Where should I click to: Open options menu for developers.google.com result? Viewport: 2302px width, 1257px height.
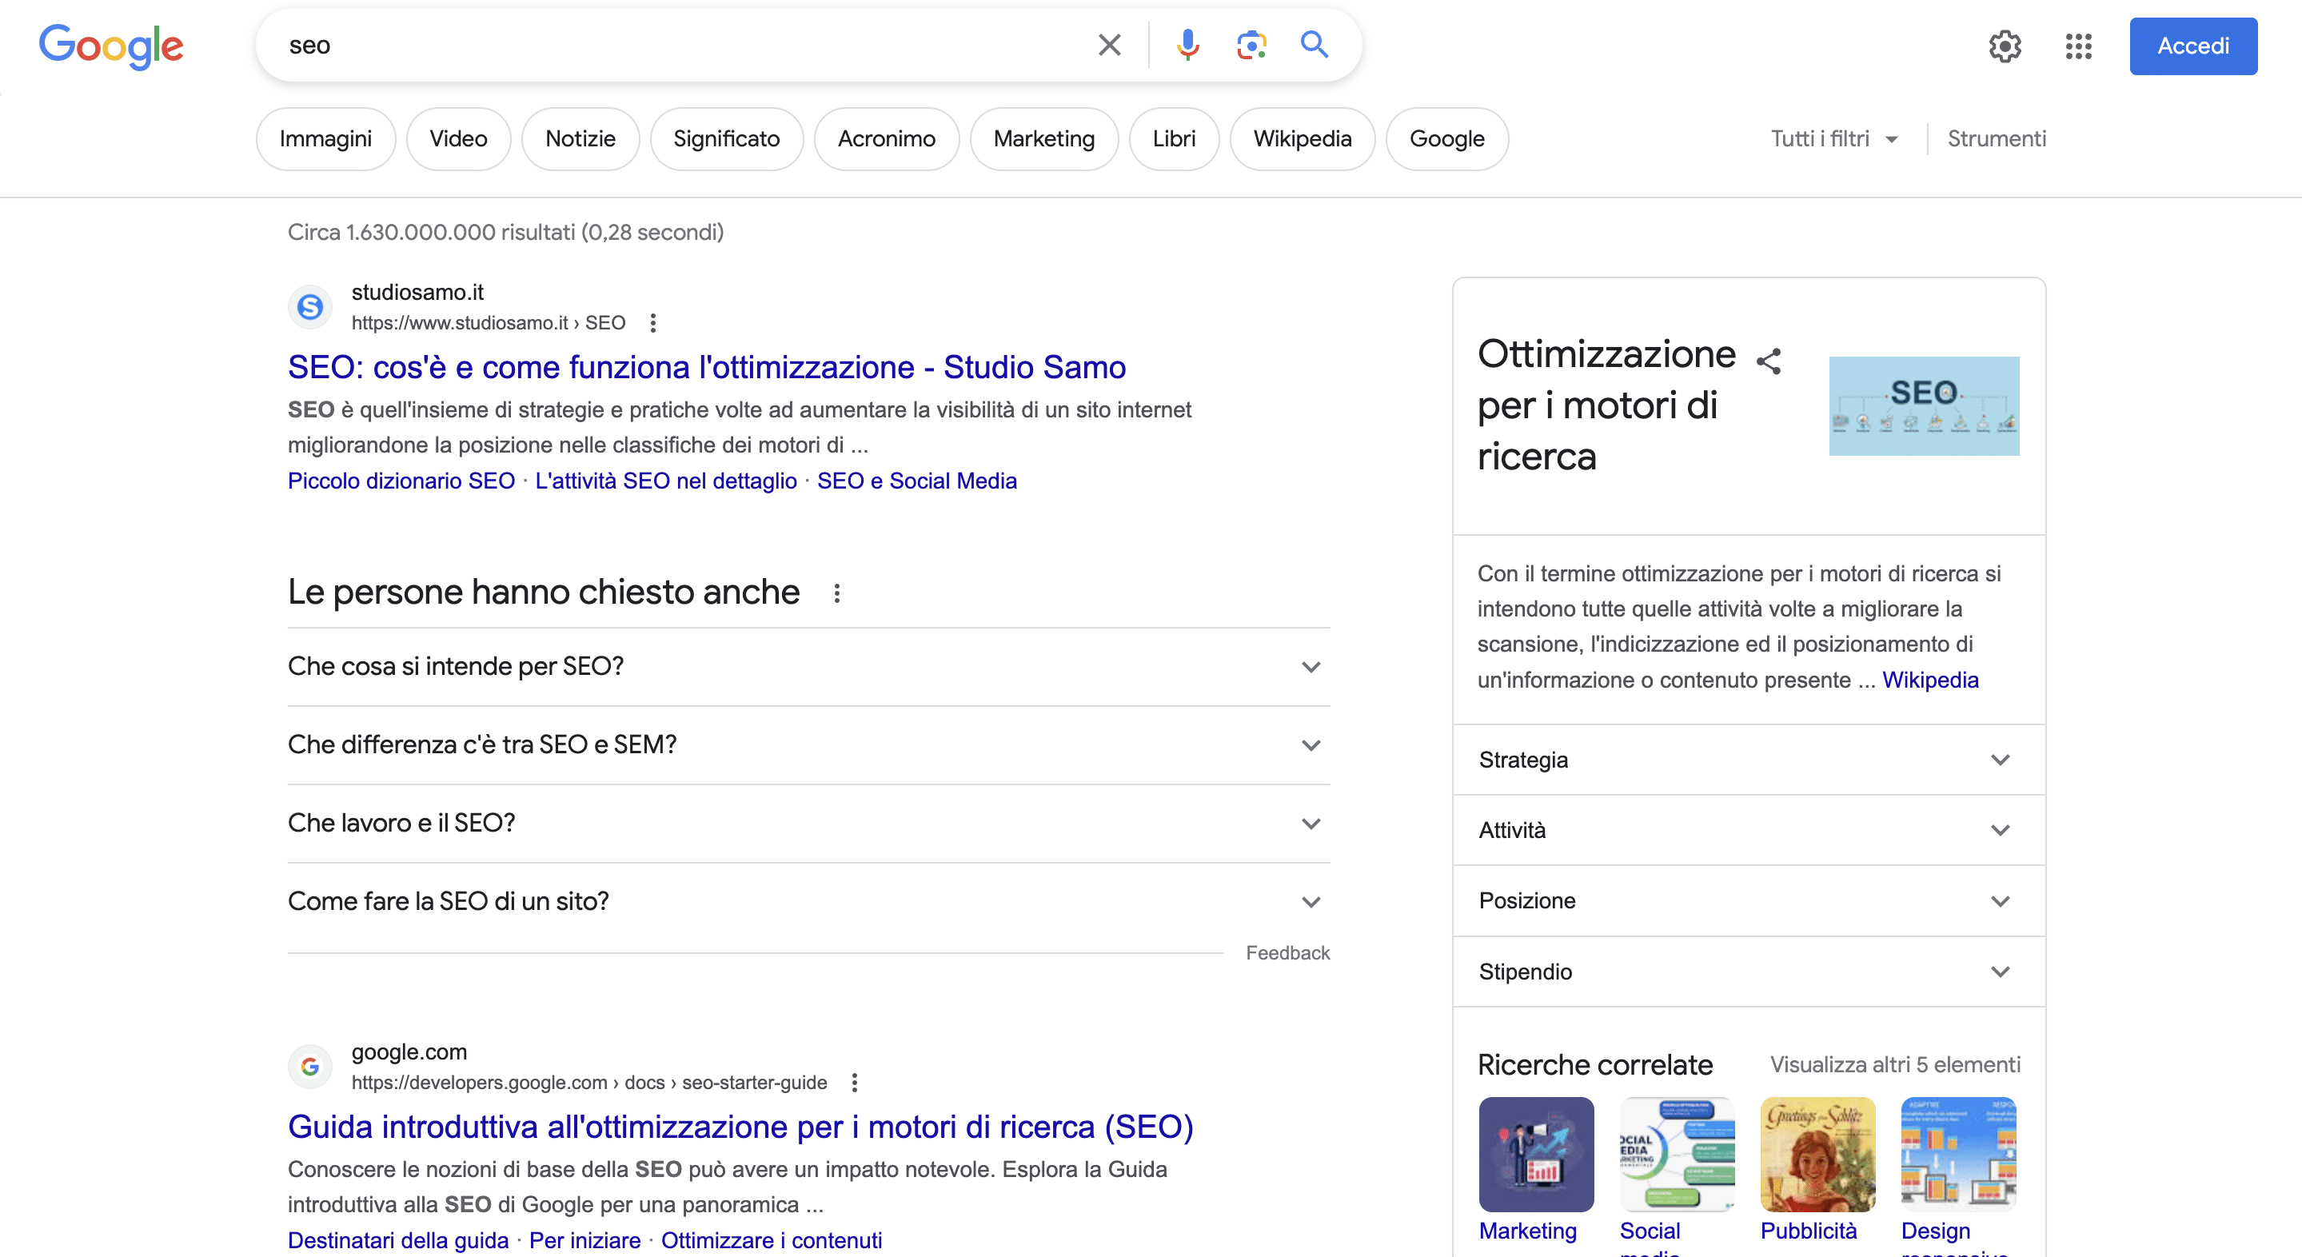click(854, 1082)
